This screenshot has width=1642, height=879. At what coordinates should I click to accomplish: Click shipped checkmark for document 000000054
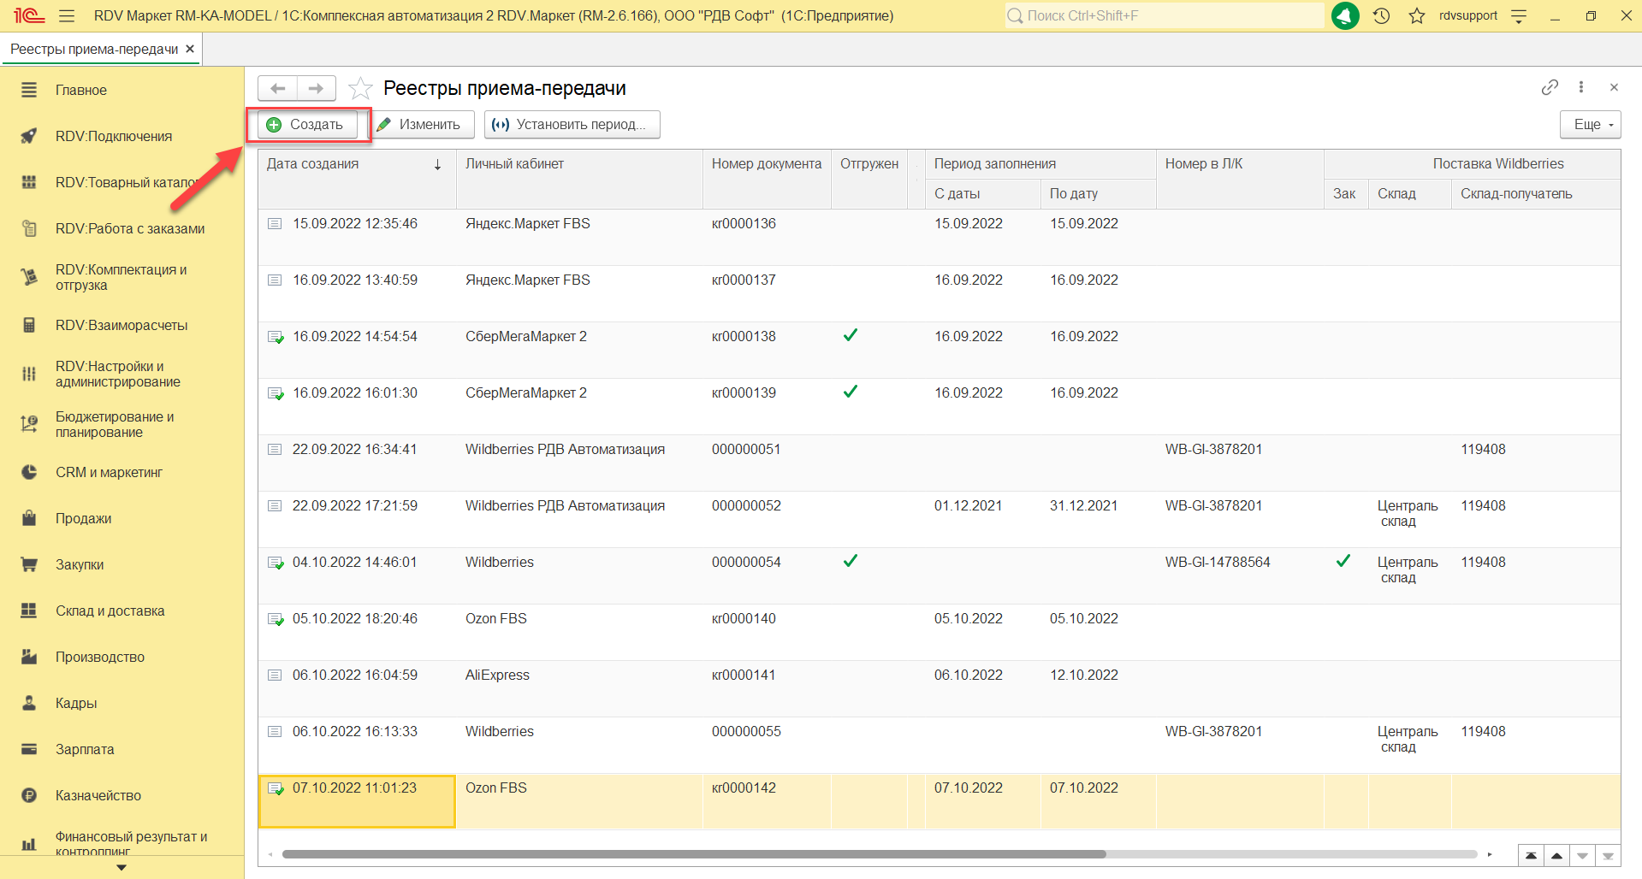pyautogui.click(x=850, y=562)
